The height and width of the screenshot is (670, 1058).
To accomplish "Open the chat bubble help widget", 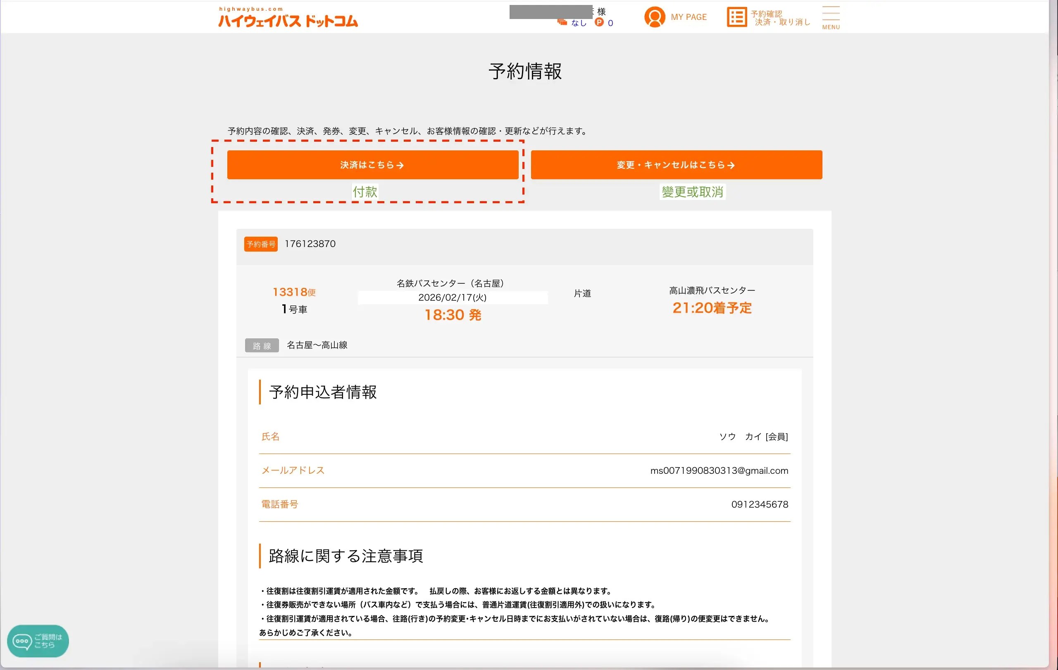I will pos(38,641).
